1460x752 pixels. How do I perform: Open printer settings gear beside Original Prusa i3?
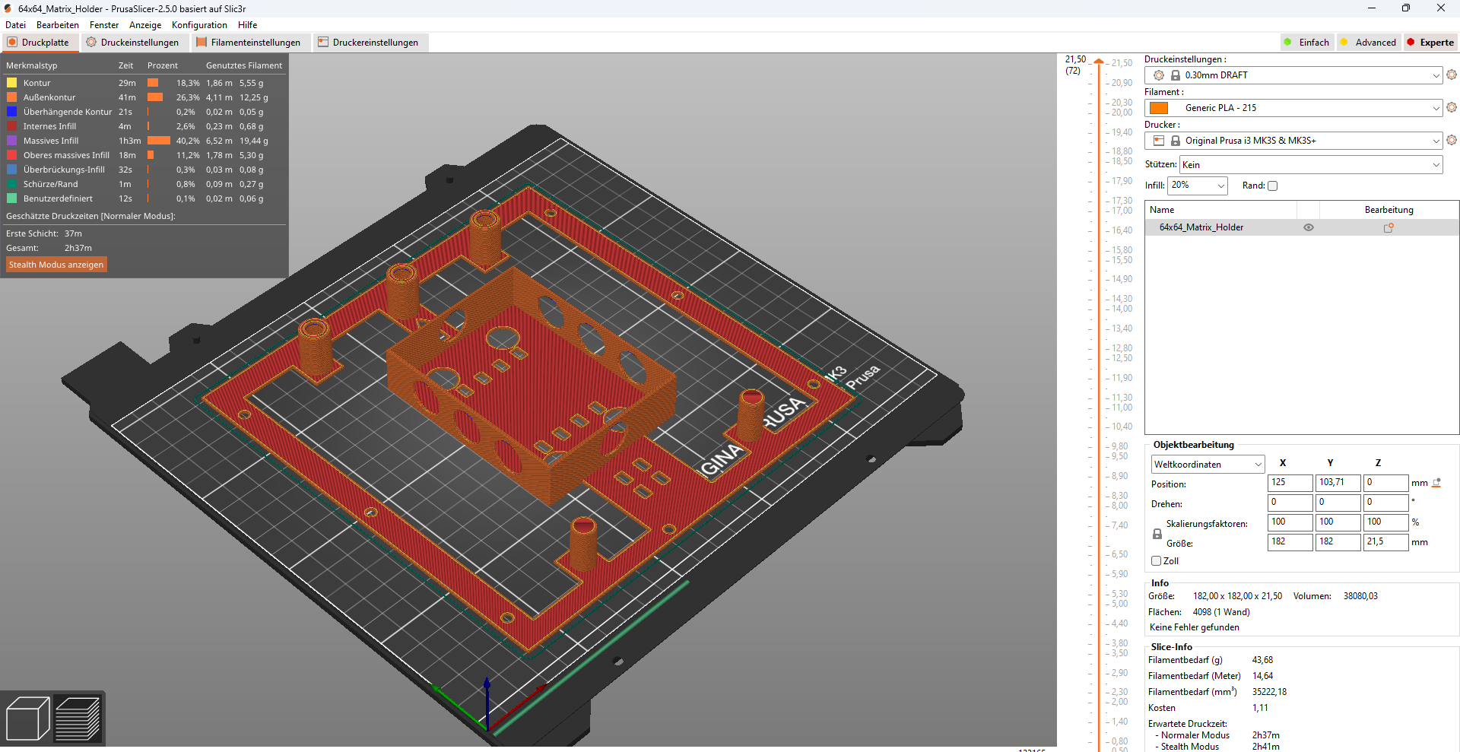click(1452, 140)
